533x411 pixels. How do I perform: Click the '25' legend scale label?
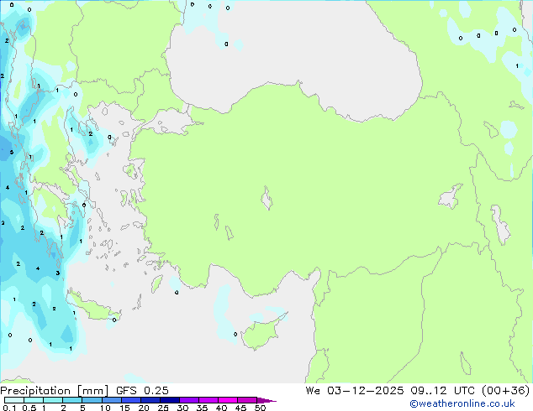163,408
